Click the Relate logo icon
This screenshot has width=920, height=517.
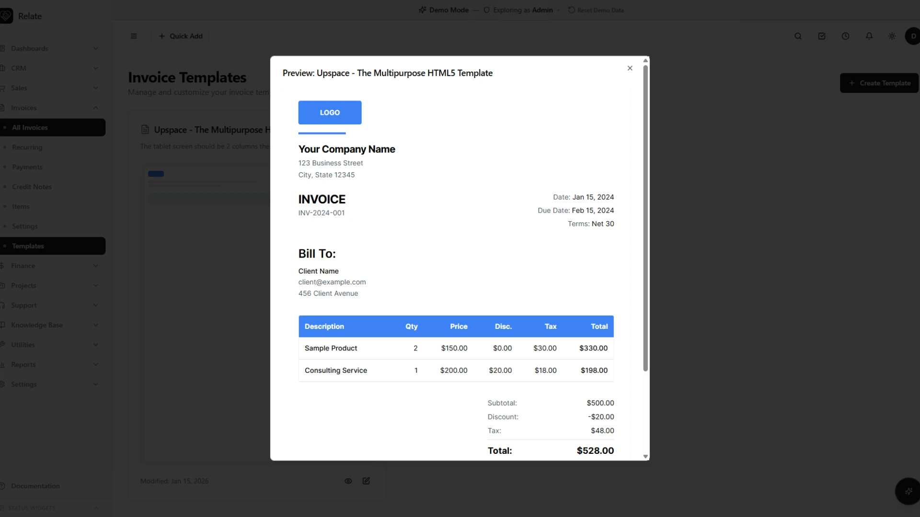click(x=6, y=16)
